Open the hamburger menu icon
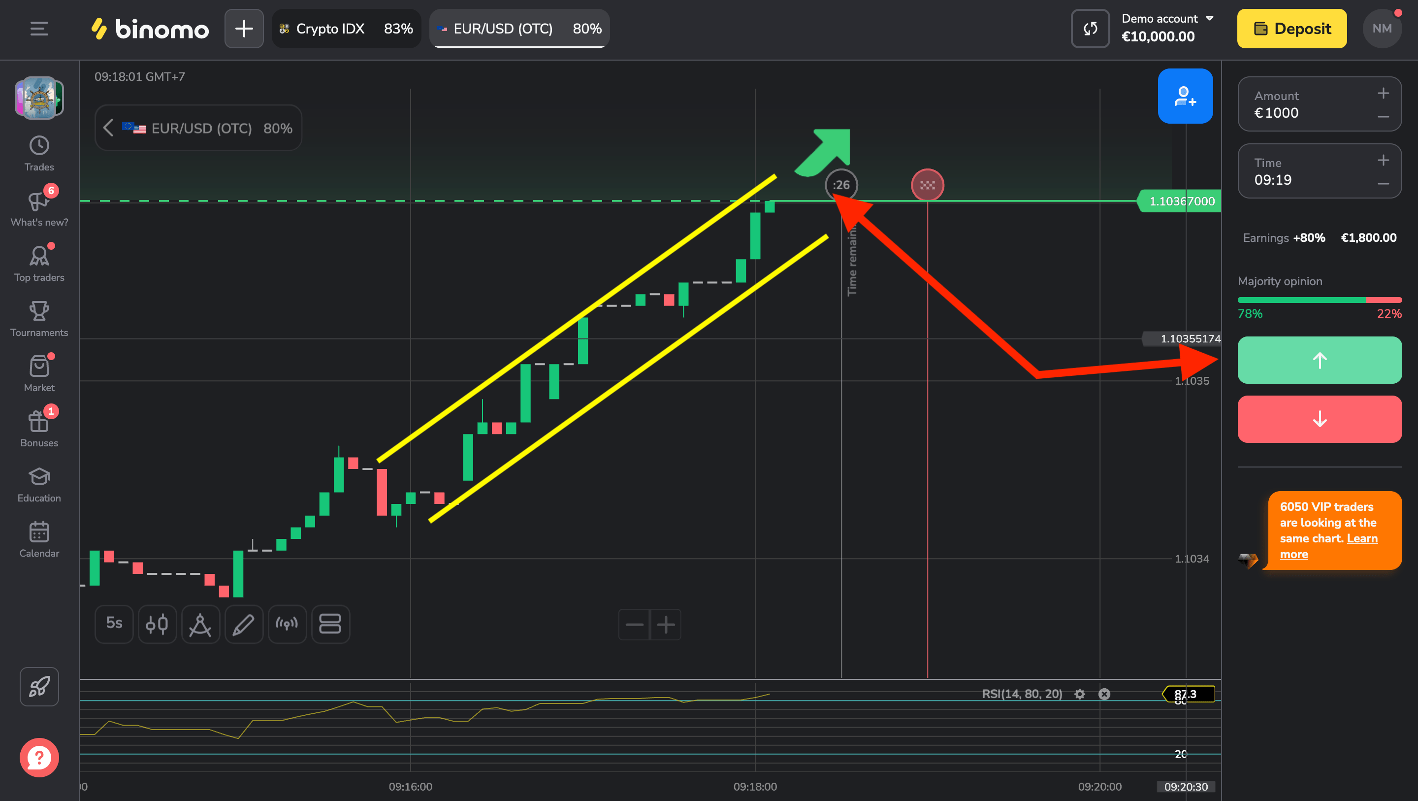This screenshot has width=1418, height=801. pyautogui.click(x=39, y=29)
